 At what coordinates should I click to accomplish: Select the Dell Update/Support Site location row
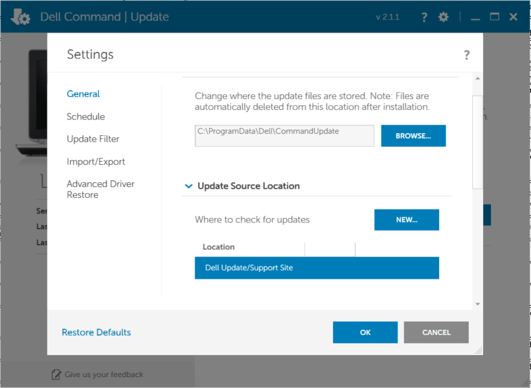[317, 268]
